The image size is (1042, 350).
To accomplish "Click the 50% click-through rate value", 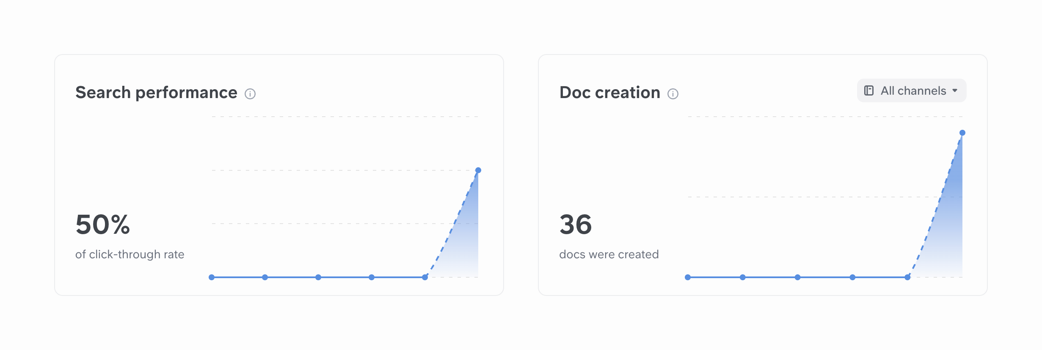I will tap(103, 224).
